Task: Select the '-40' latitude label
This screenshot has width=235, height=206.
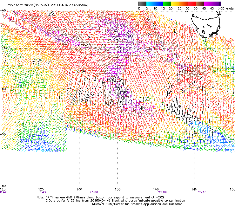Action: [x=3, y=10]
